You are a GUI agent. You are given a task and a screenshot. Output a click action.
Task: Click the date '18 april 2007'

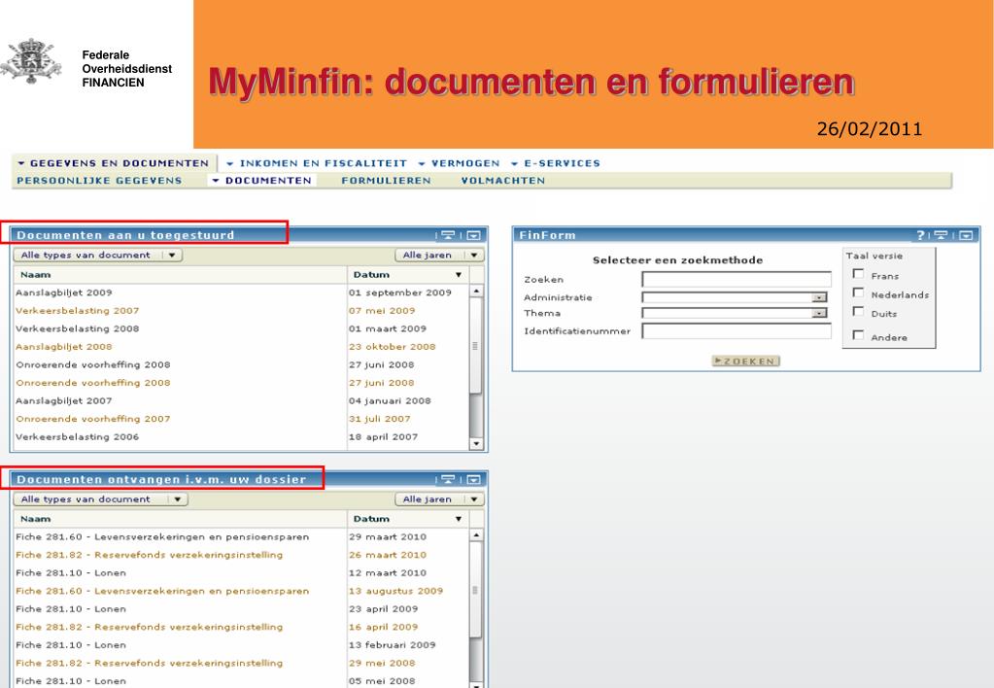pyautogui.click(x=383, y=437)
